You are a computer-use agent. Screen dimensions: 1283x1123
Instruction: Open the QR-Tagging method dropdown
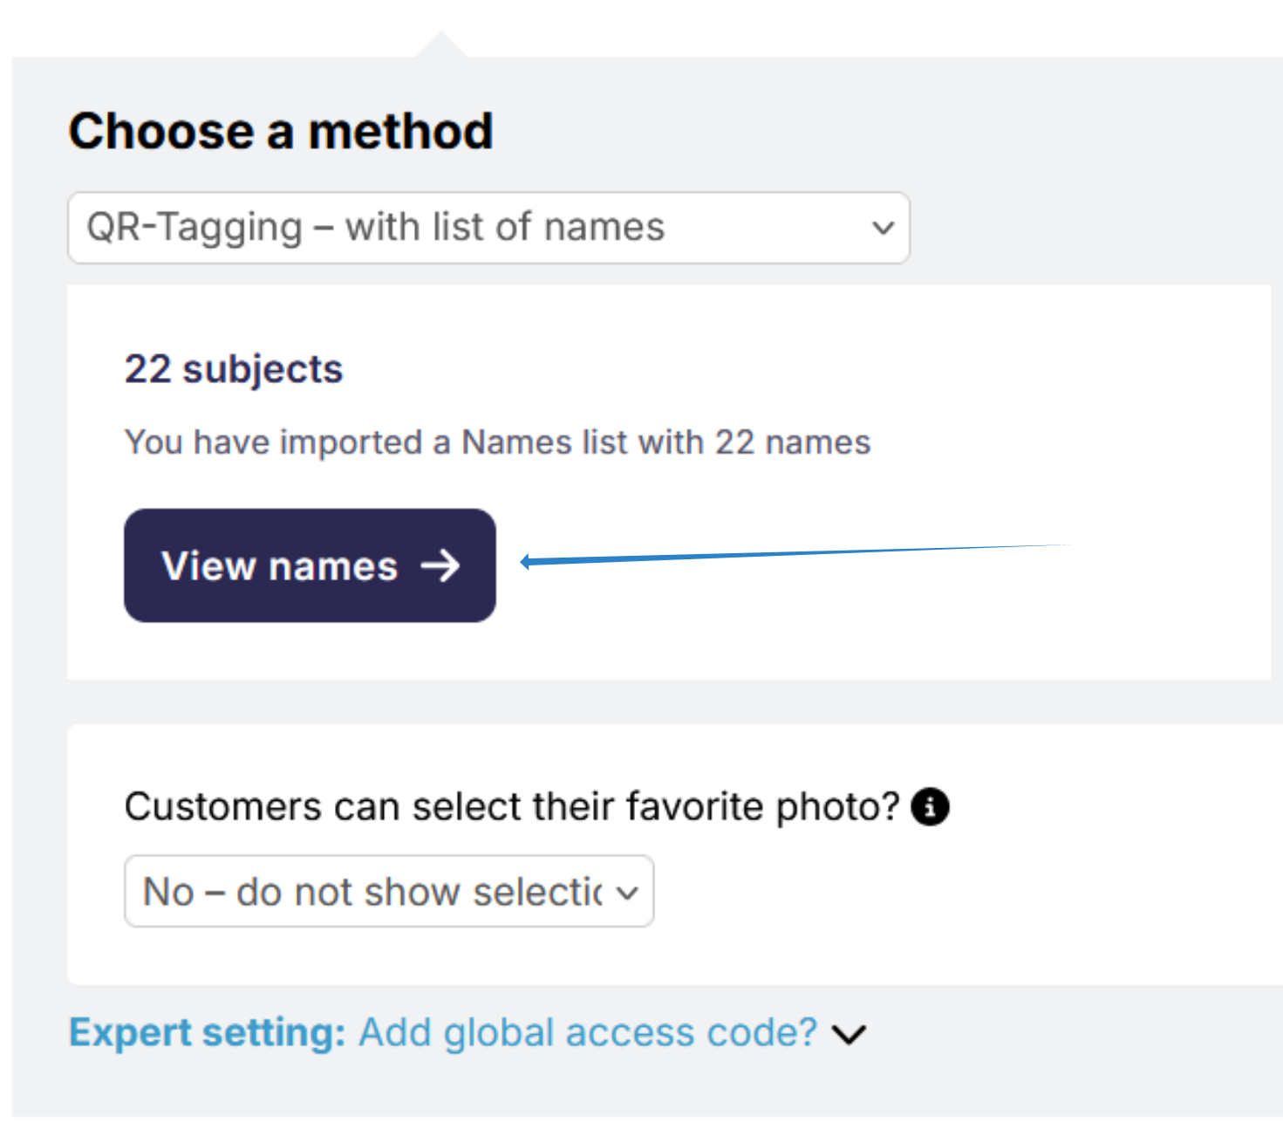pos(488,228)
